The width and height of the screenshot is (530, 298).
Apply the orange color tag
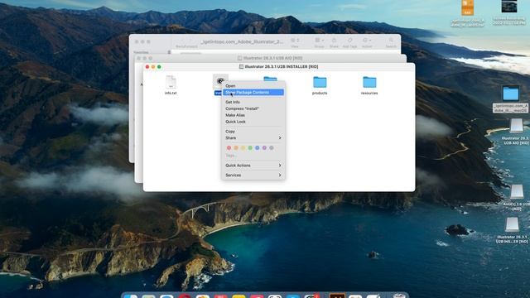(x=236, y=147)
